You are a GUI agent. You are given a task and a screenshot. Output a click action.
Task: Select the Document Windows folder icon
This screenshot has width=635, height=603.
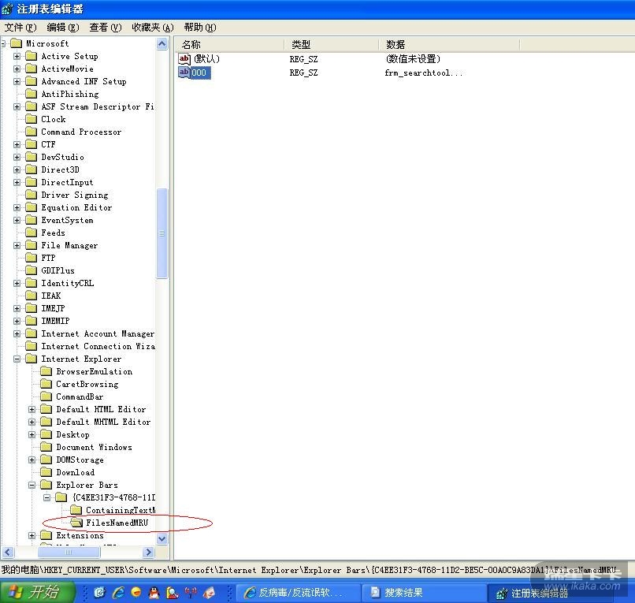coord(46,447)
